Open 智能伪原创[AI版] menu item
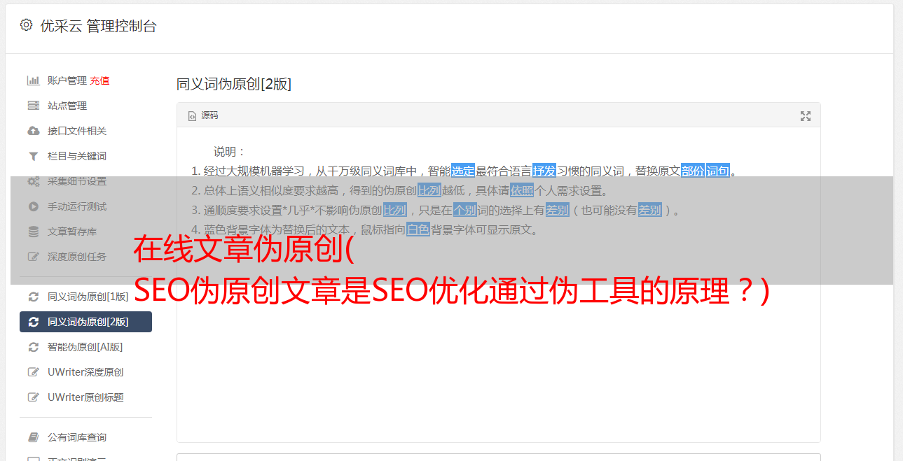This screenshot has width=903, height=461. tap(85, 347)
